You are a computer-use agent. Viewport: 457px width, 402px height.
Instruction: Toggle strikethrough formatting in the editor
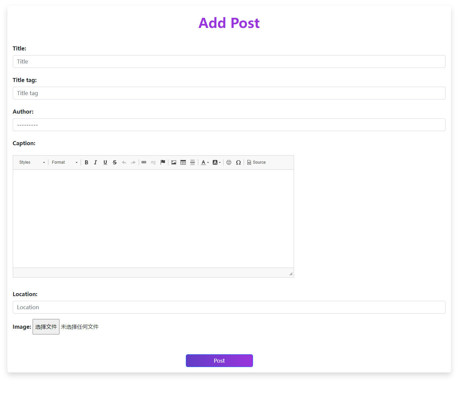pyautogui.click(x=115, y=162)
